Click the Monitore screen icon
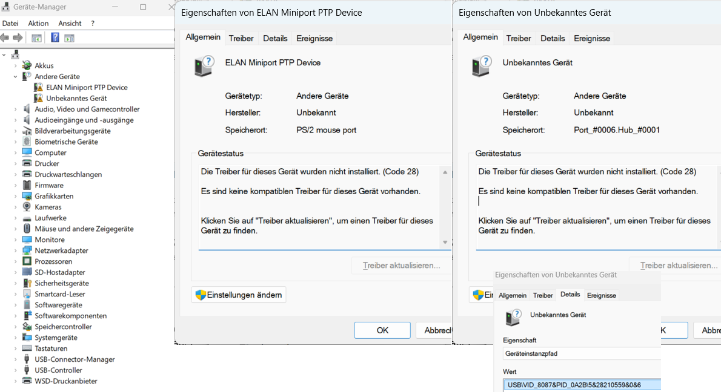Image resolution: width=721 pixels, height=392 pixels. pyautogui.click(x=27, y=240)
